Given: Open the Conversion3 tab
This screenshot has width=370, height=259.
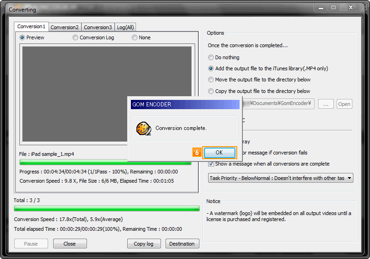Looking at the screenshot, I should point(98,27).
